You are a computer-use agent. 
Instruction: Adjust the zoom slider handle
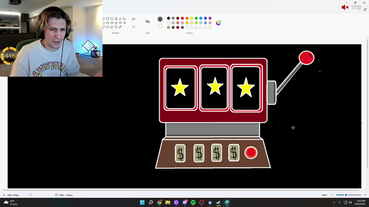click(346, 195)
